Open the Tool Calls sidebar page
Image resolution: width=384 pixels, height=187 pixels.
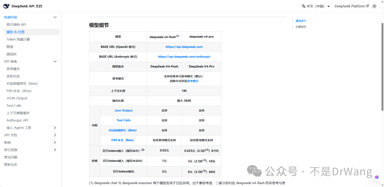pyautogui.click(x=14, y=106)
